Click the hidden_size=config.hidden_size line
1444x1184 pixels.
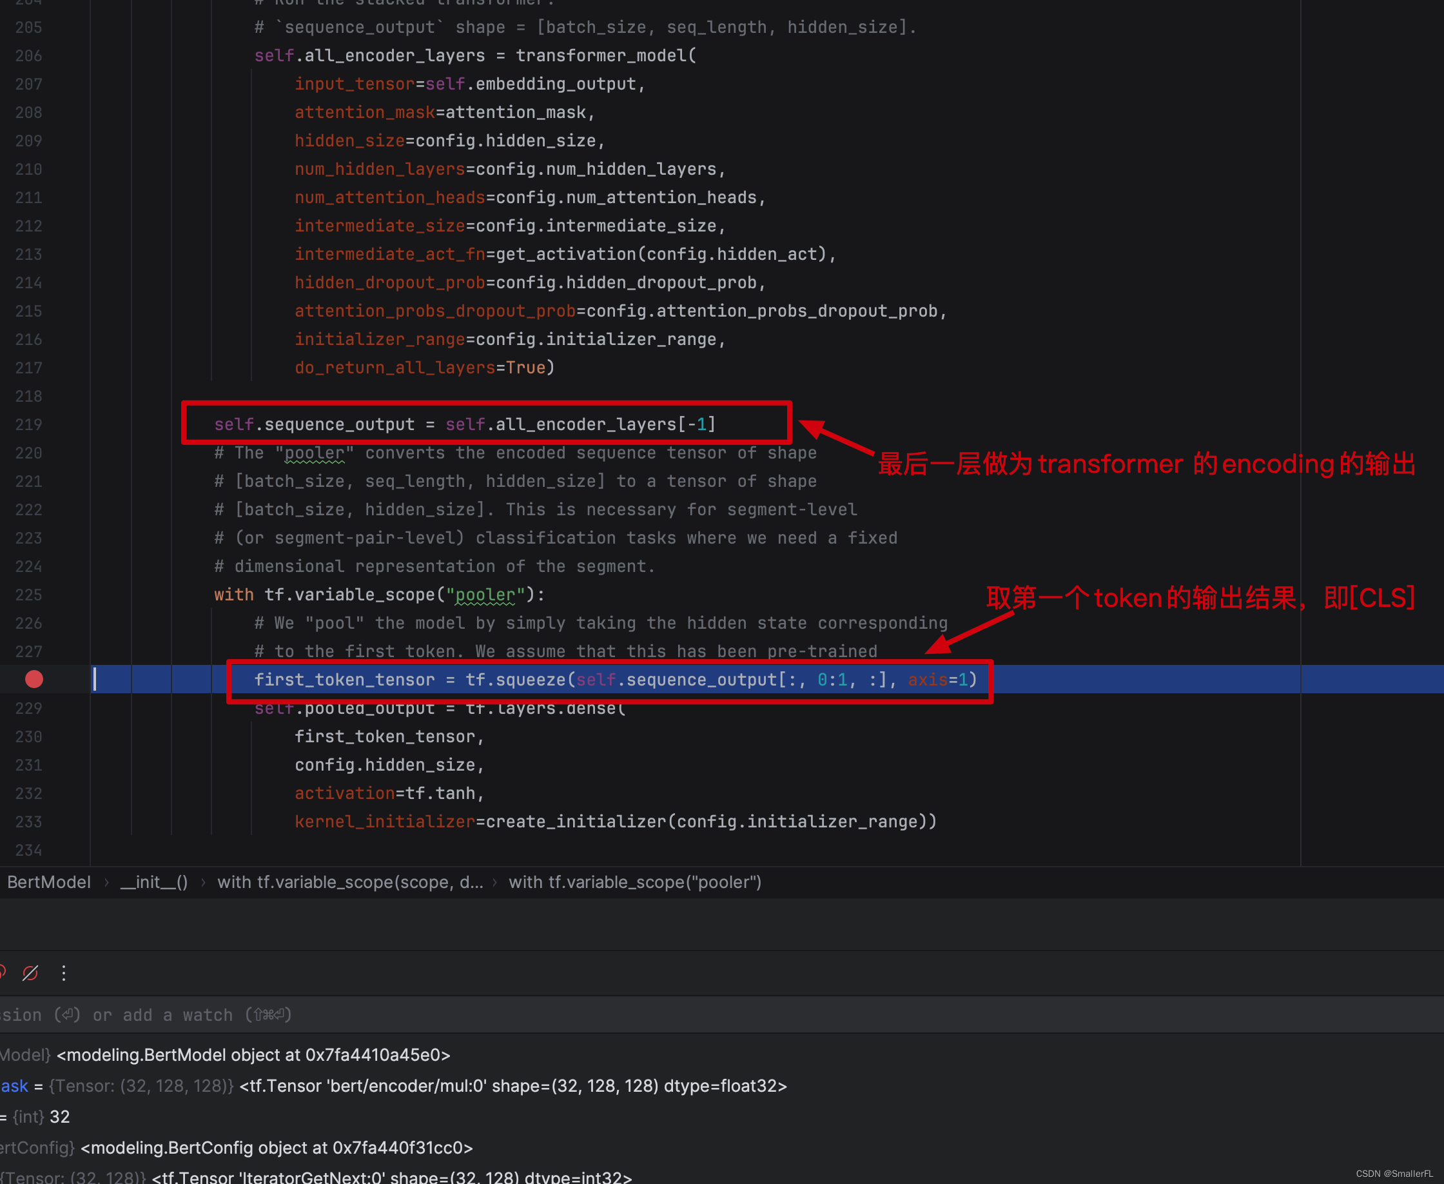450,141
